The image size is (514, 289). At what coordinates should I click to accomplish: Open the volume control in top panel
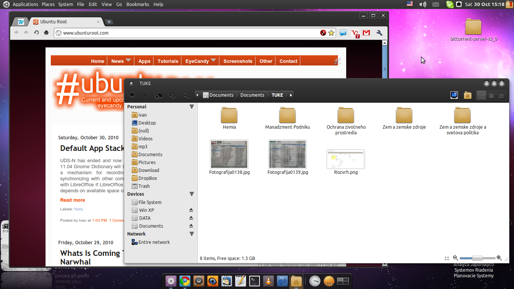click(423, 5)
